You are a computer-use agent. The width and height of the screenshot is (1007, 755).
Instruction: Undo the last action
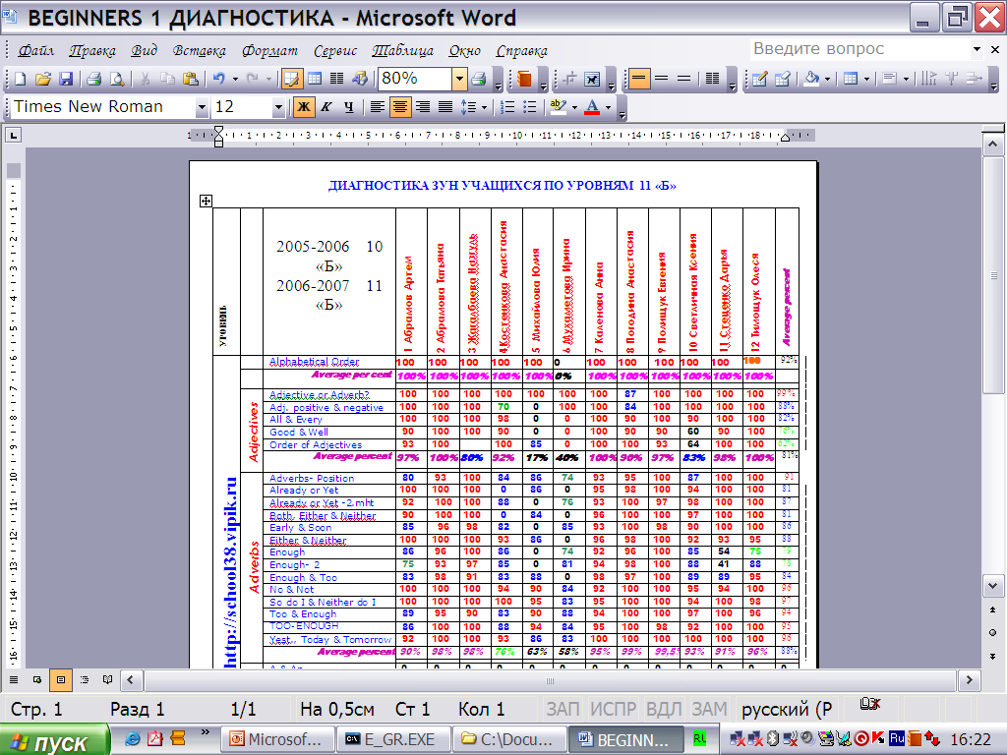pyautogui.click(x=219, y=79)
